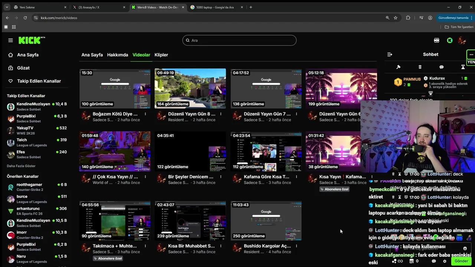Open Chrome tab search dropdown
The width and height of the screenshot is (475, 267).
7,7
